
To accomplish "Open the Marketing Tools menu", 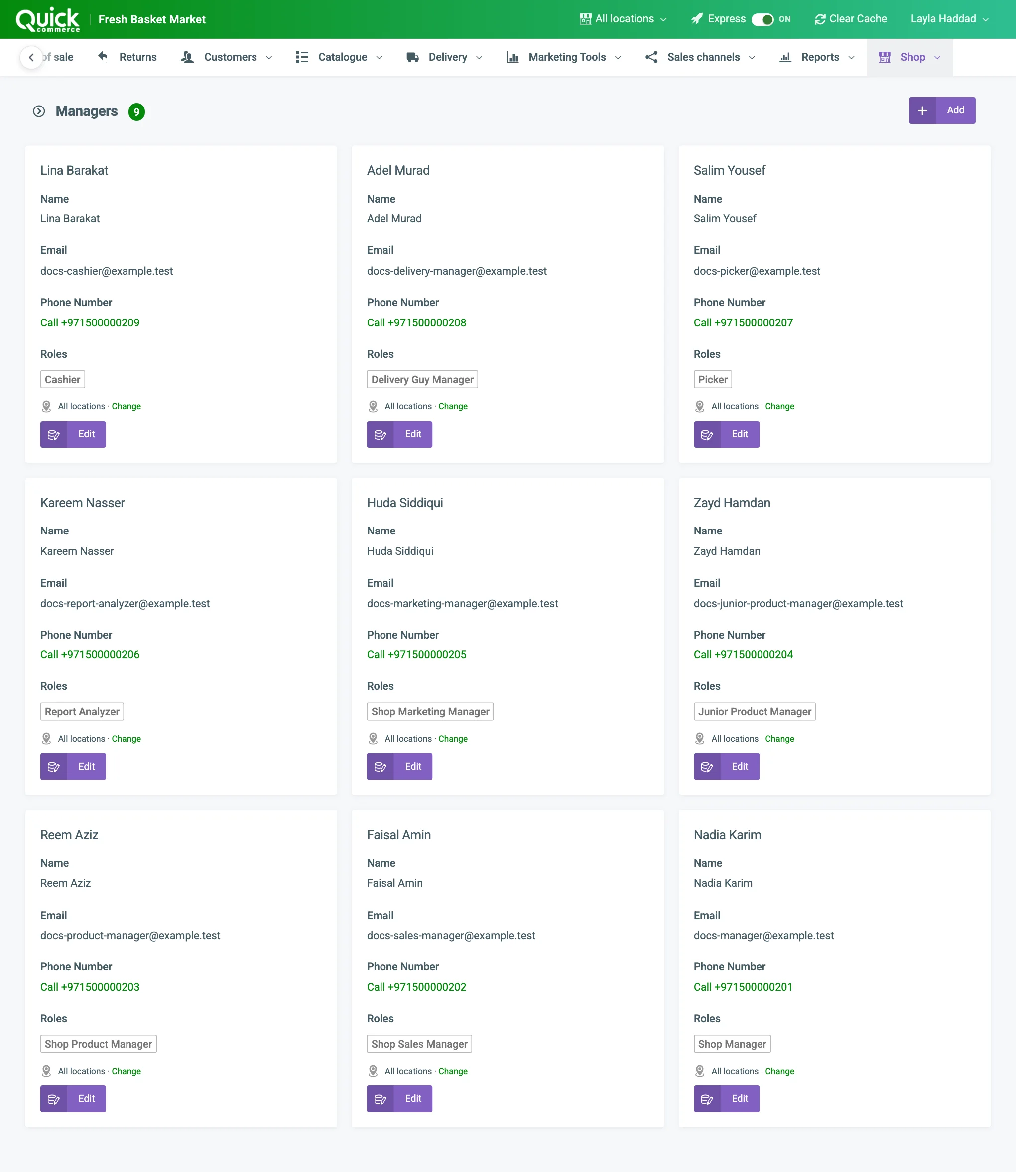I will [564, 57].
